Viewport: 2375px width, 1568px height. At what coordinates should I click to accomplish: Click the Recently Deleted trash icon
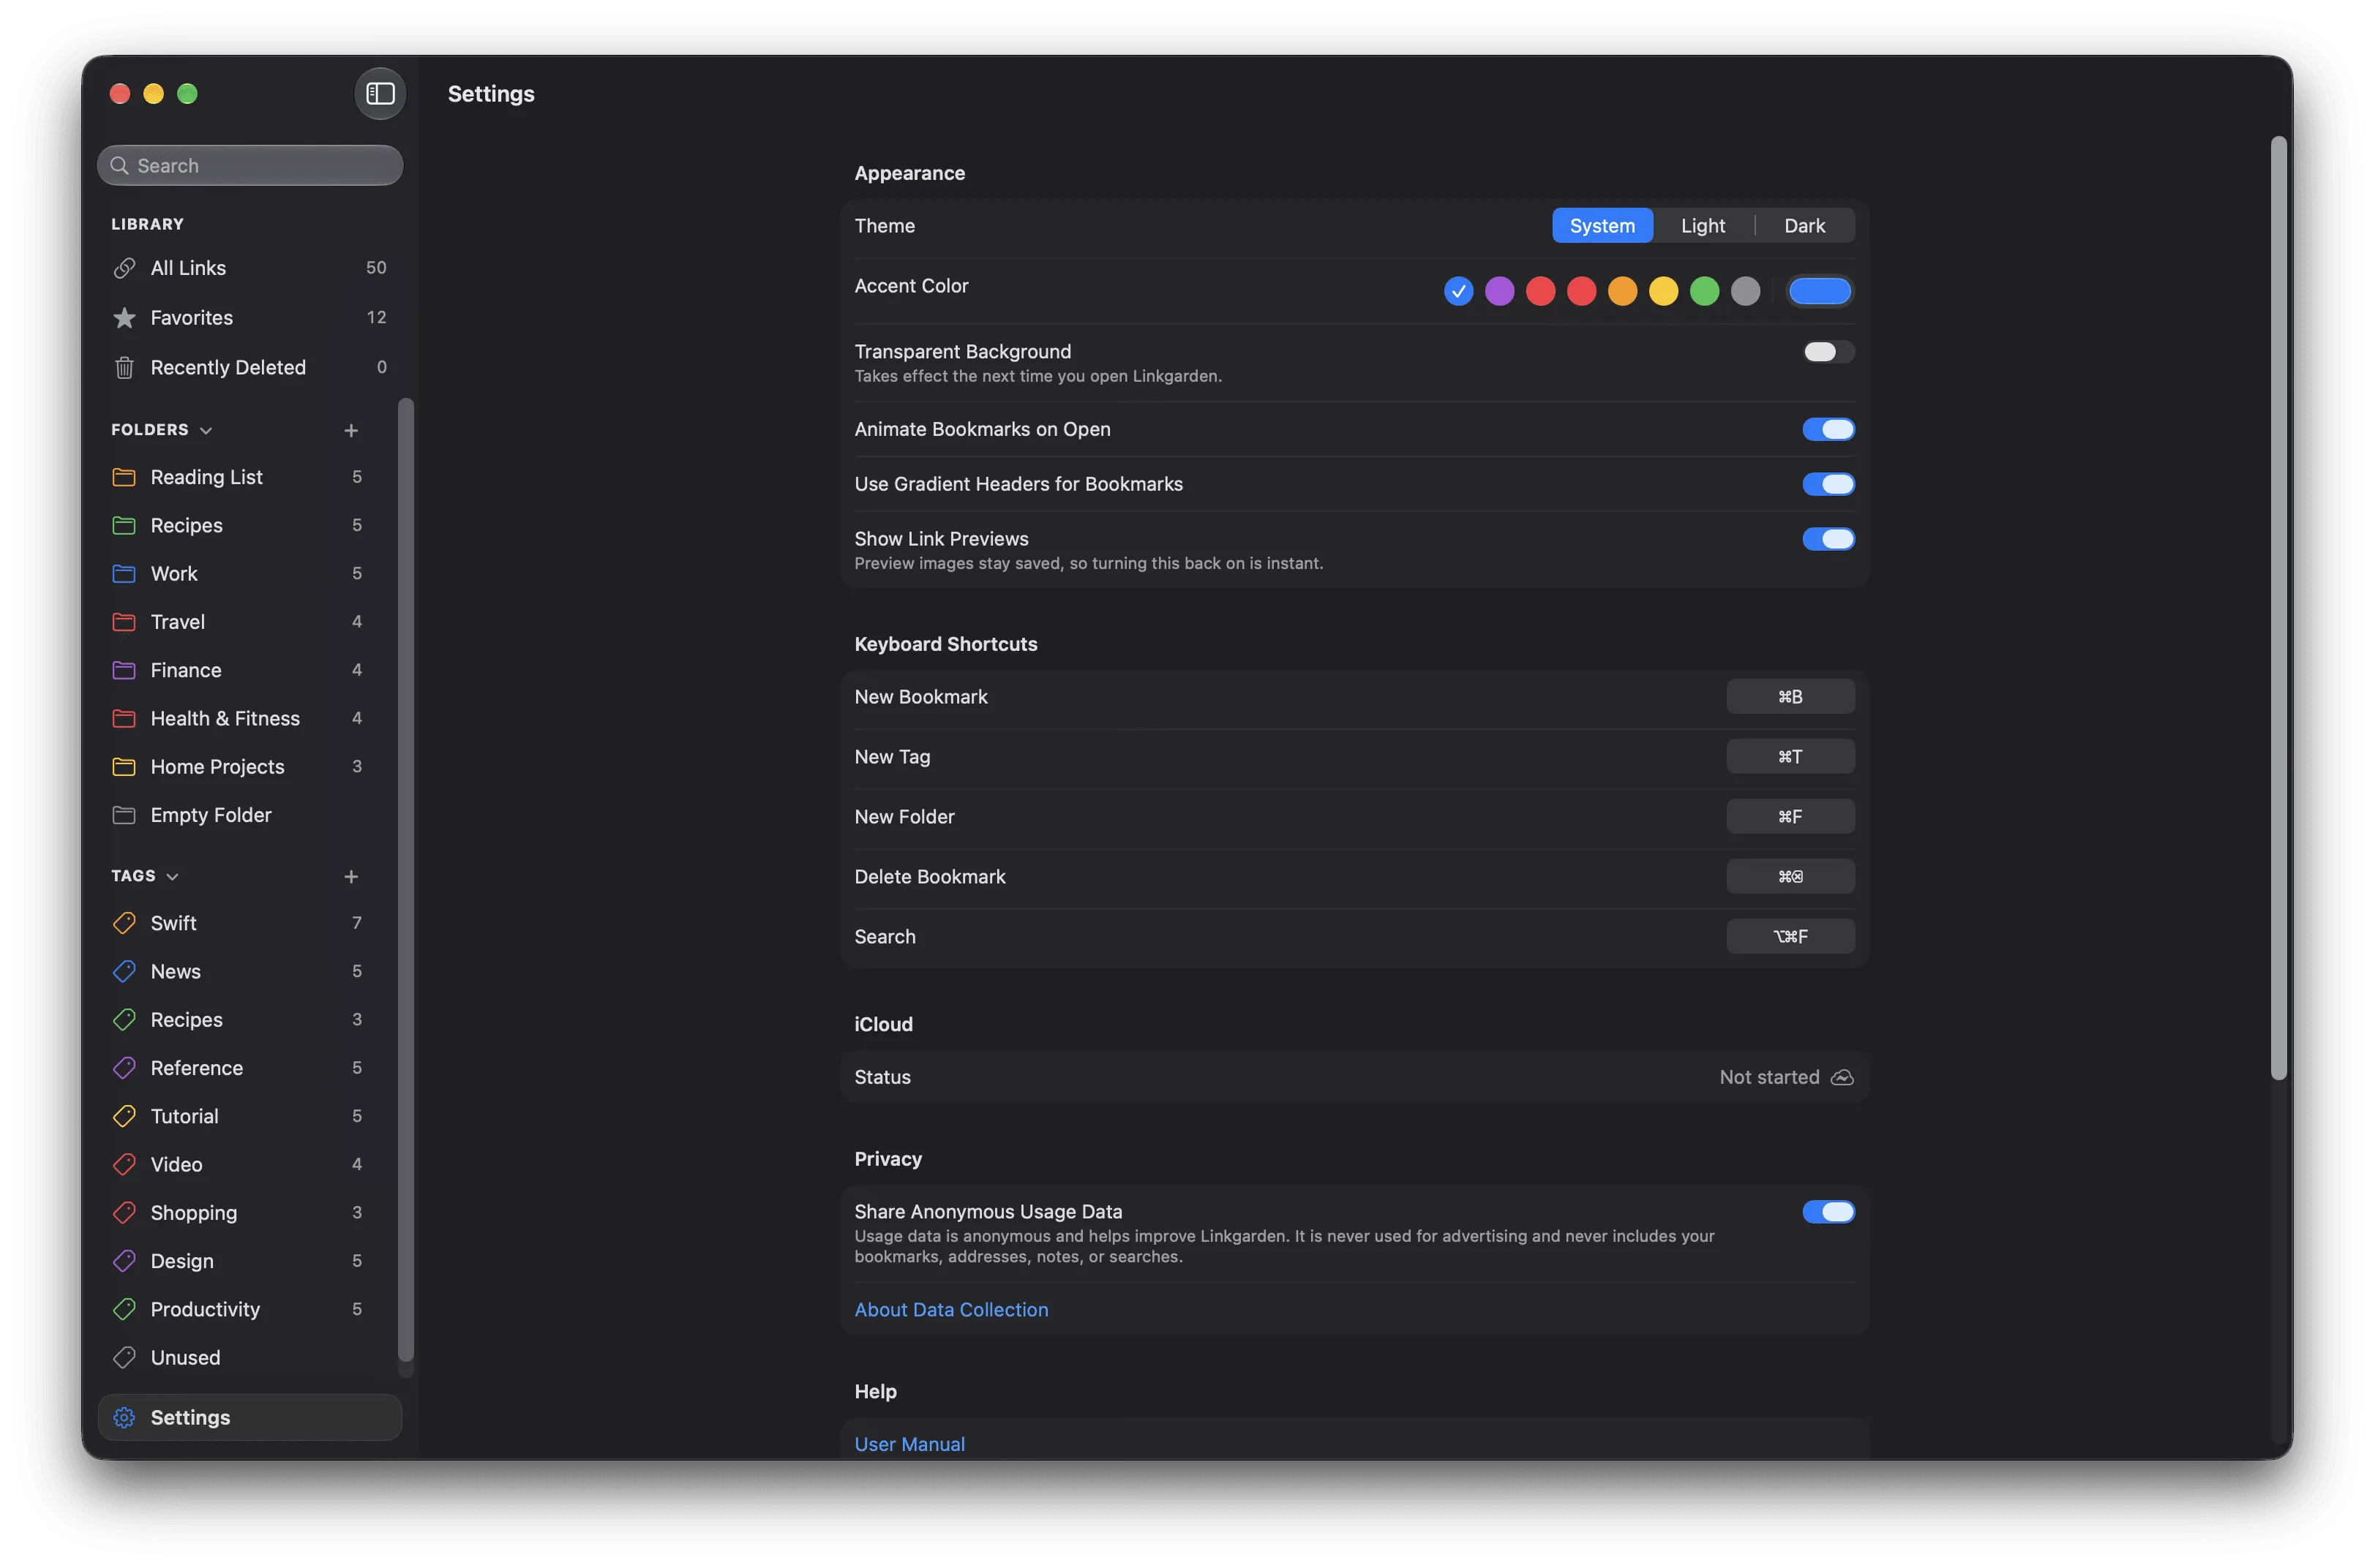click(124, 368)
